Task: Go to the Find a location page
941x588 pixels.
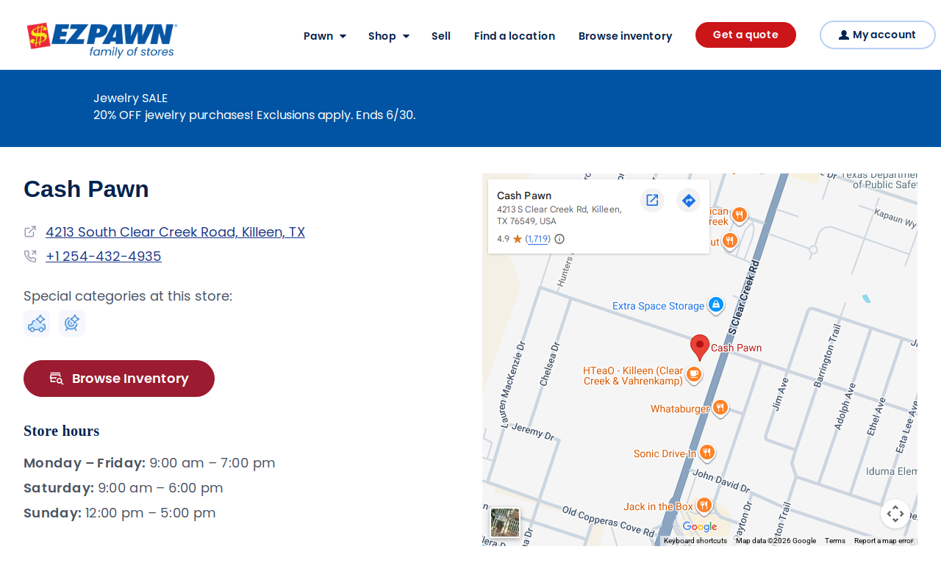Action: 515,36
